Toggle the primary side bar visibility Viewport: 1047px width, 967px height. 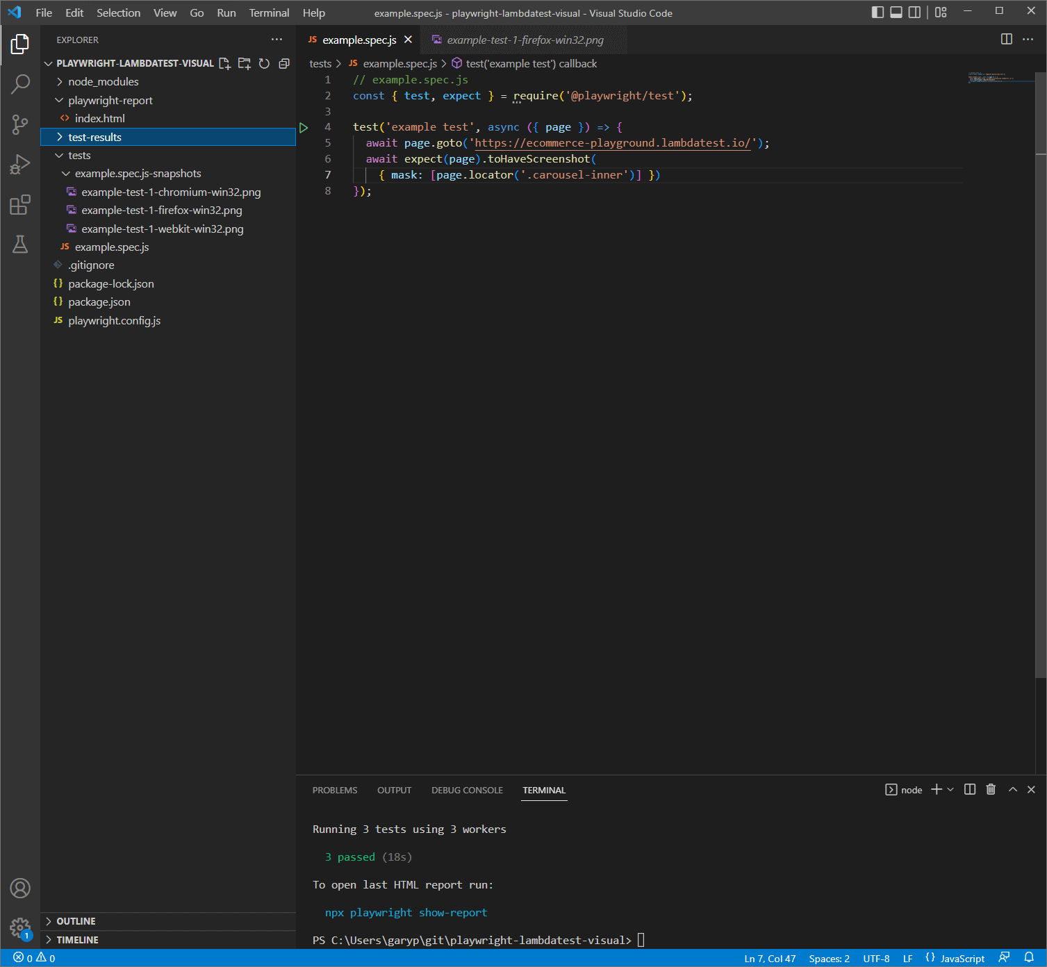pyautogui.click(x=877, y=13)
